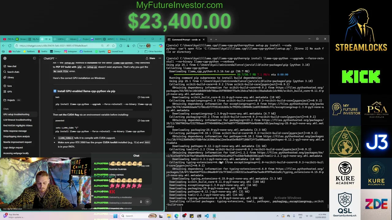
Task: Open the Copilot icon in Edge
Action: pos(161,46)
